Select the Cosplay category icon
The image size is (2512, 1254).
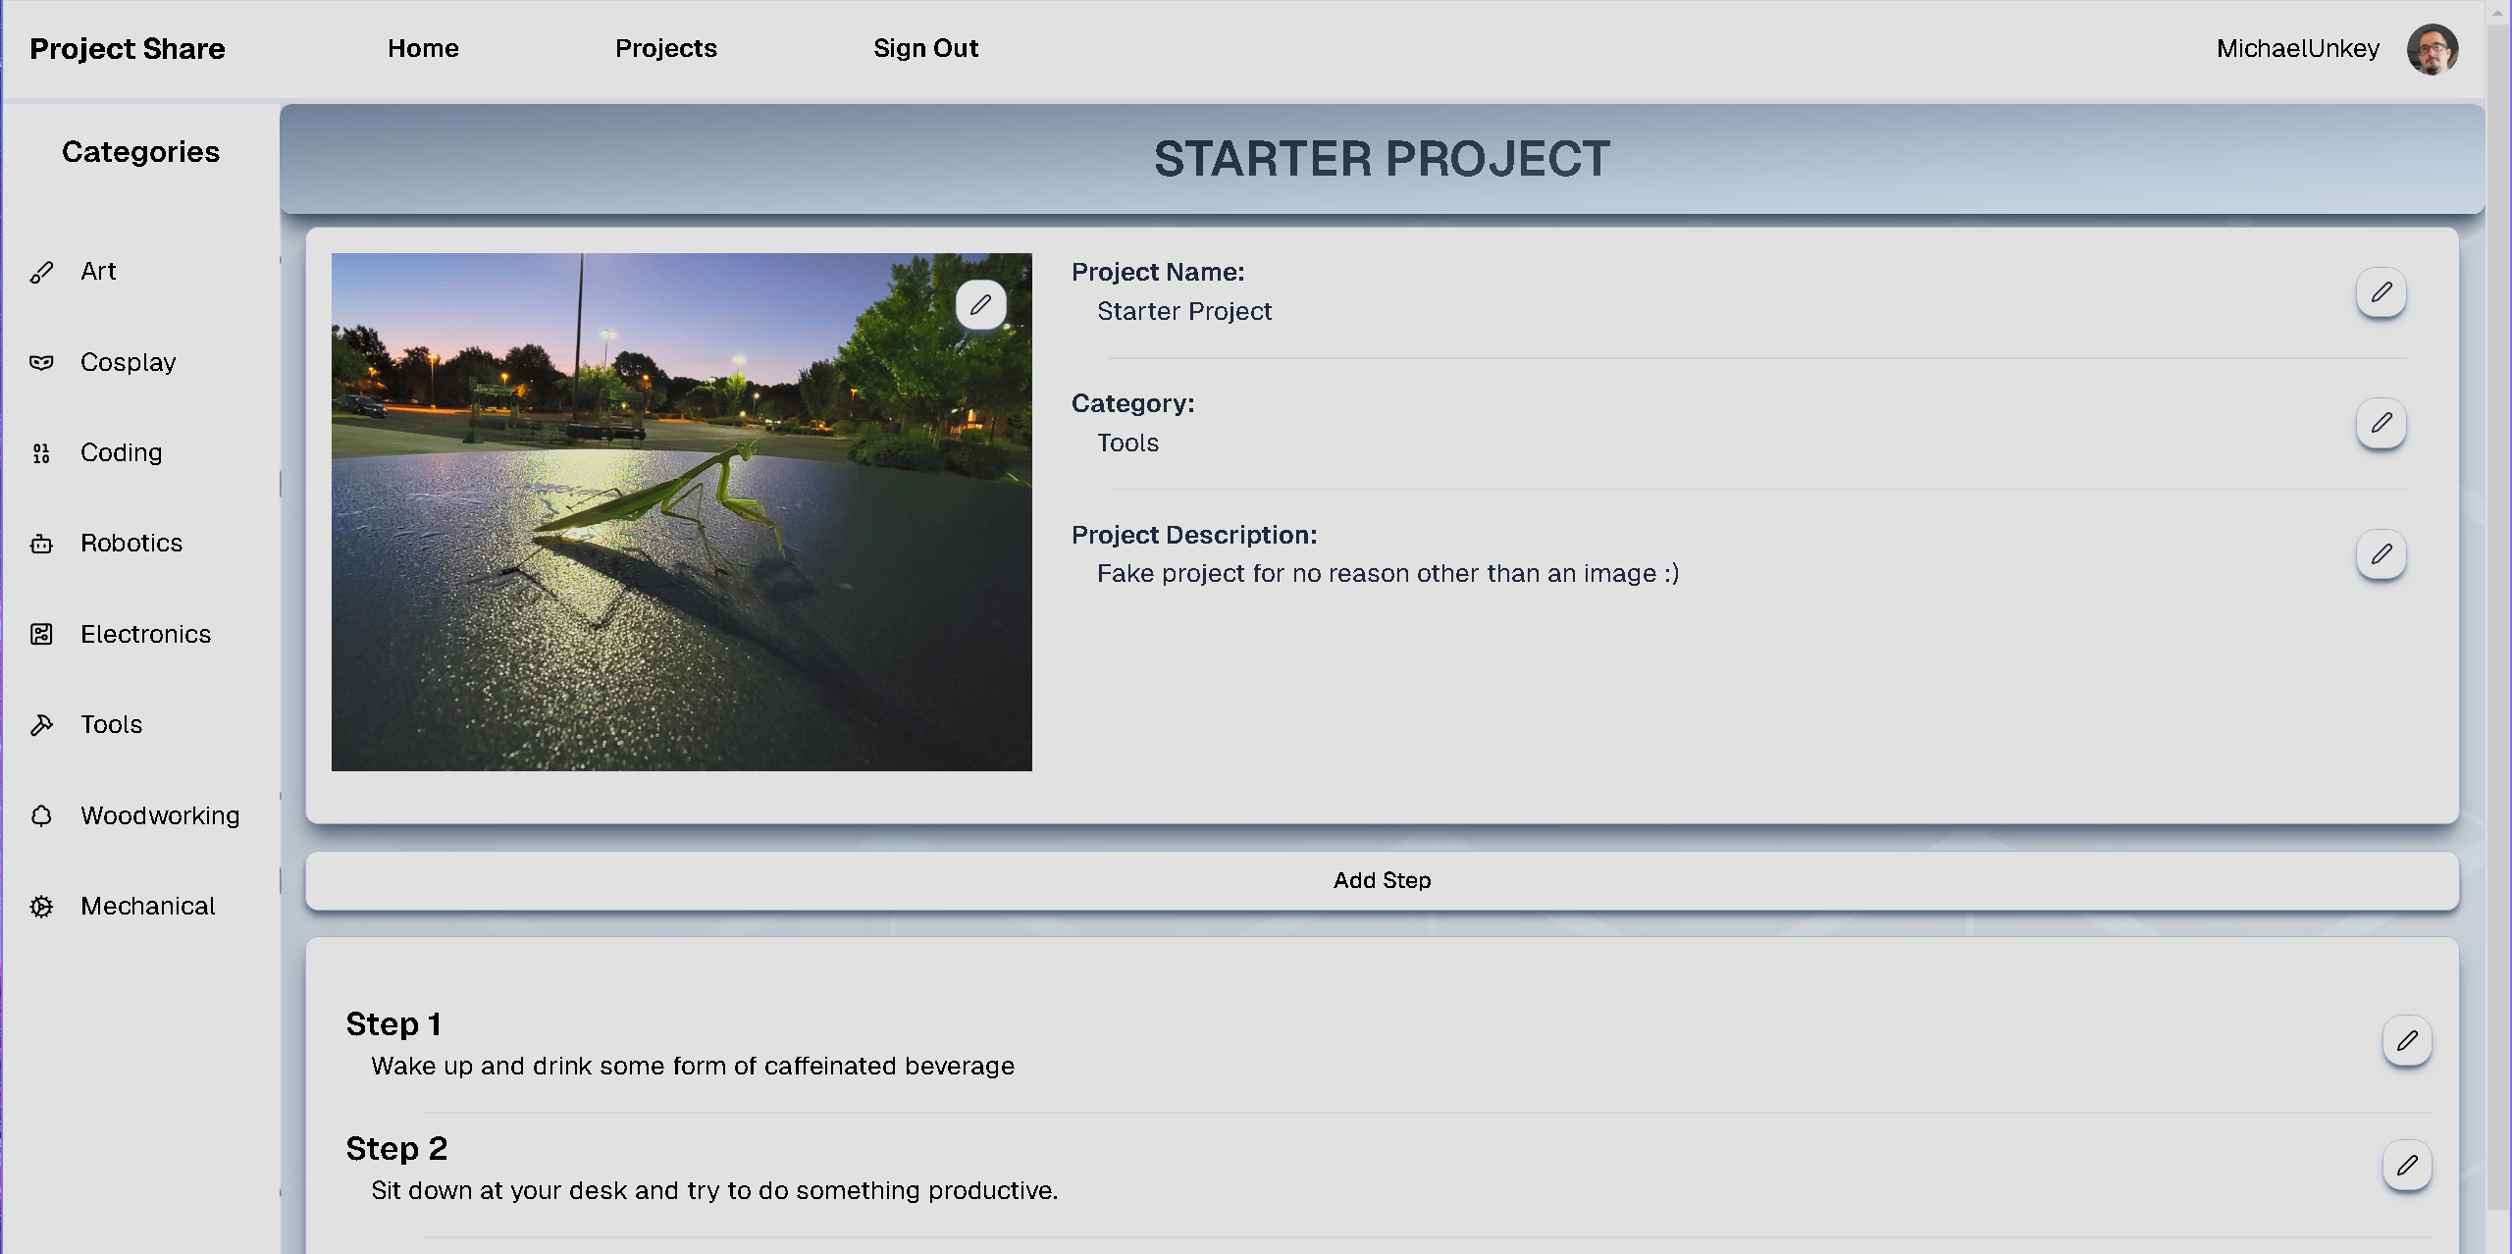pos(41,360)
